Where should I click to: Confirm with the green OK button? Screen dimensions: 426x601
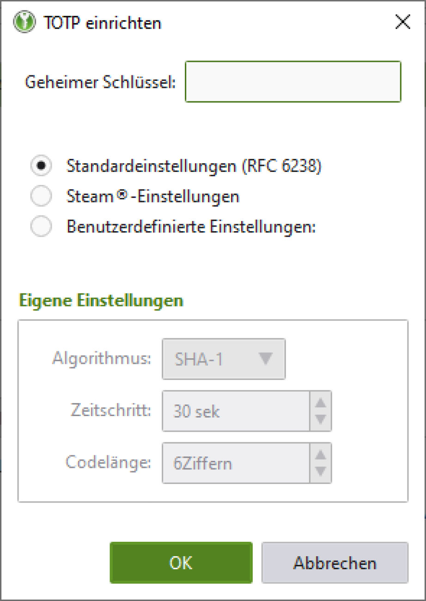(x=181, y=563)
